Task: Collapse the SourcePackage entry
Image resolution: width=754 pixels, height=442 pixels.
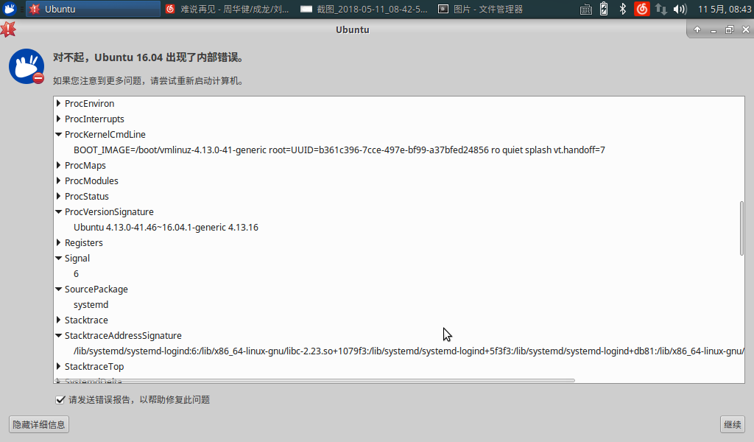Action: coord(59,289)
